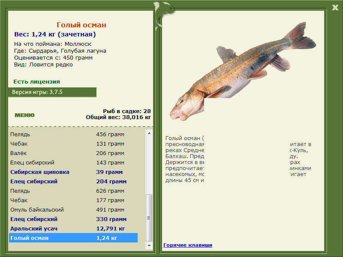
Task: Click the scrollbar down arrow in fish list
Action: (x=149, y=245)
